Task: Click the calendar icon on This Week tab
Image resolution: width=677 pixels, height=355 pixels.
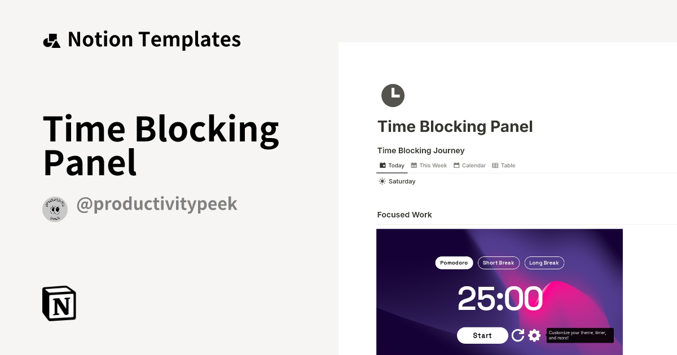Action: point(414,165)
